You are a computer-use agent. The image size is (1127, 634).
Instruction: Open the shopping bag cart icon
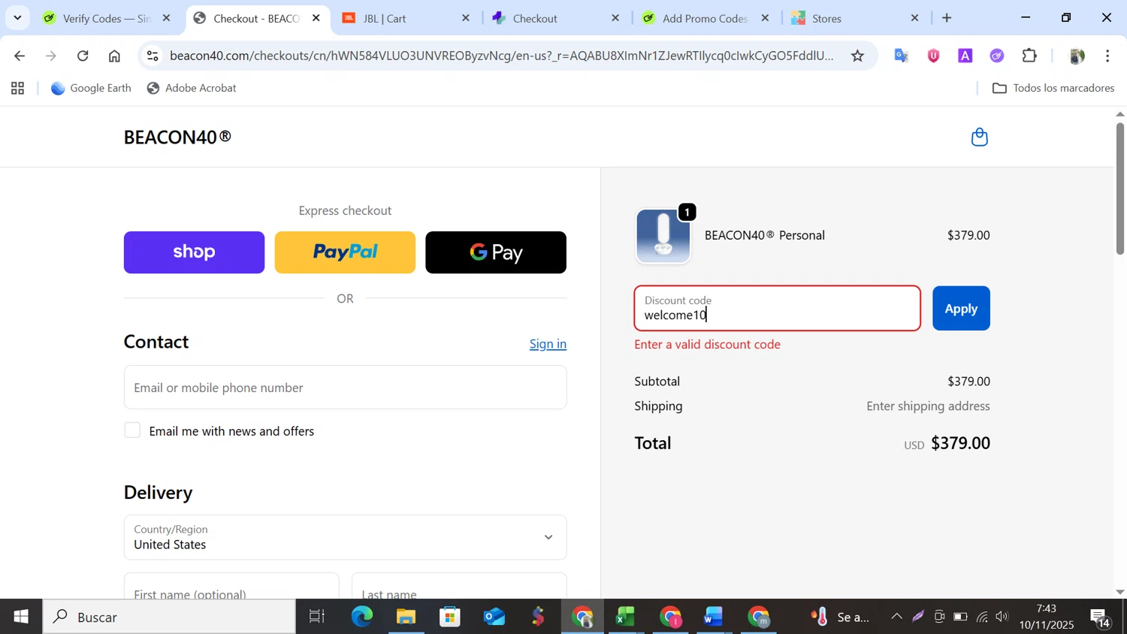pyautogui.click(x=979, y=137)
